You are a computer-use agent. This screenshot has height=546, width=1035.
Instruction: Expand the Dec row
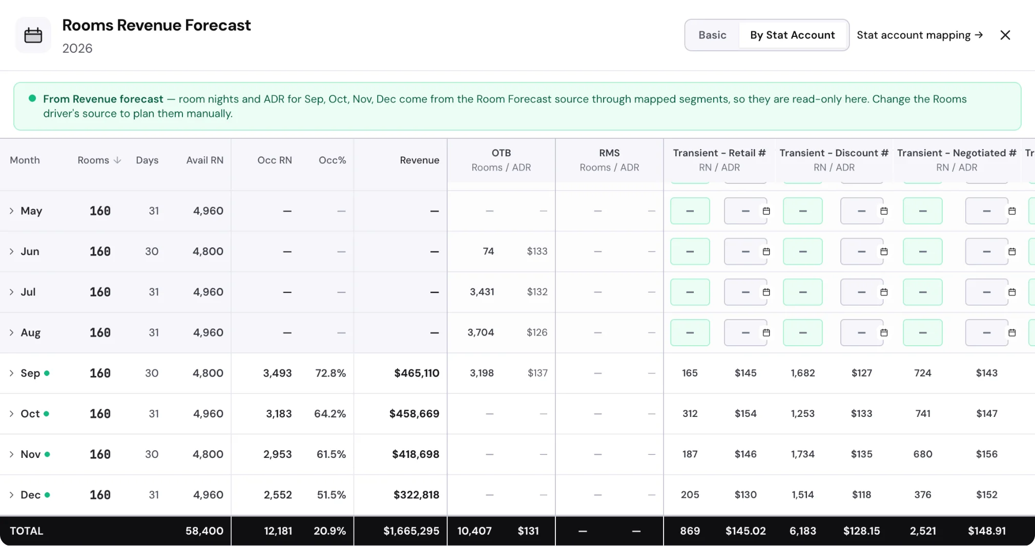click(x=11, y=495)
